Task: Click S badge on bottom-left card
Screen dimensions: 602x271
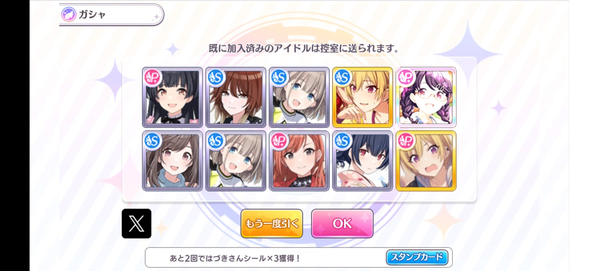Action: 152,141
